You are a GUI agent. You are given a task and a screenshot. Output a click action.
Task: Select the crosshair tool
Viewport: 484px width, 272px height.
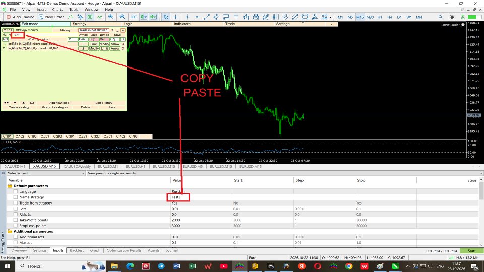[x=175, y=17]
